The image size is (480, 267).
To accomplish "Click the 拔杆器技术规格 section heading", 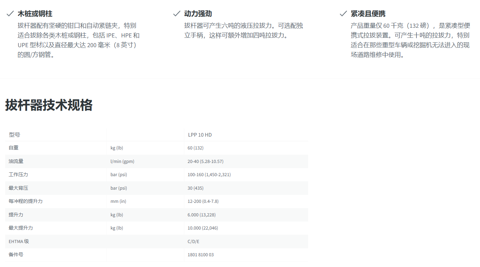I will 49,105.
